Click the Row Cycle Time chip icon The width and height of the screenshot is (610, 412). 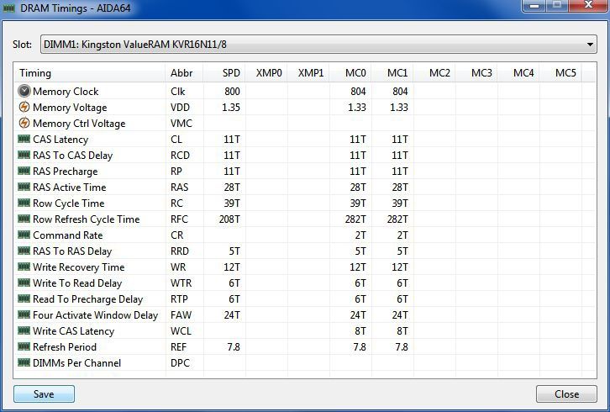24,203
